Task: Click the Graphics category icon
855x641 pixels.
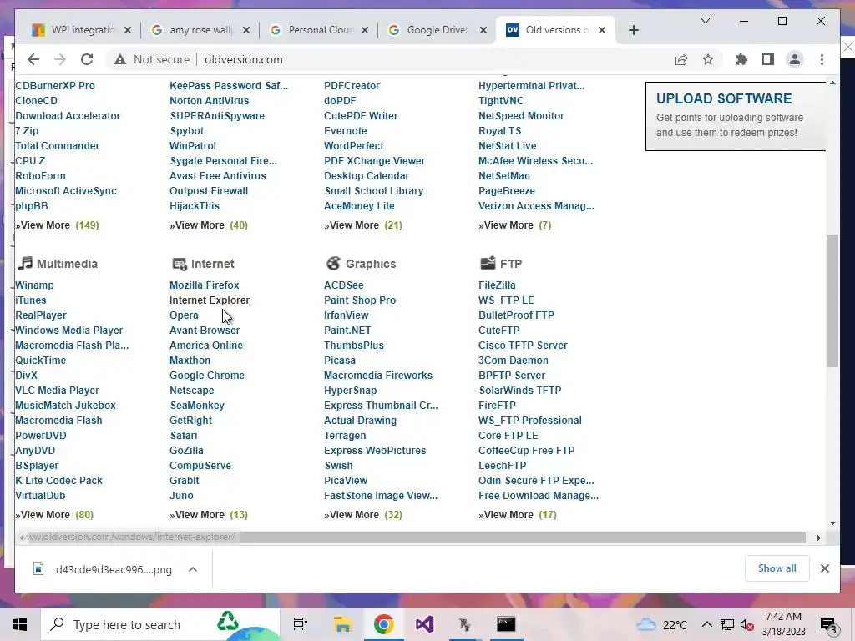Action: (333, 263)
